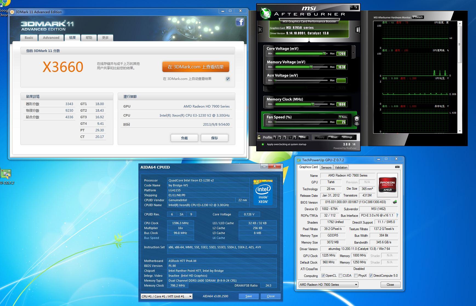Switch to Sensors tab in GPU-Z
The height and width of the screenshot is (306, 476).
(x=326, y=167)
